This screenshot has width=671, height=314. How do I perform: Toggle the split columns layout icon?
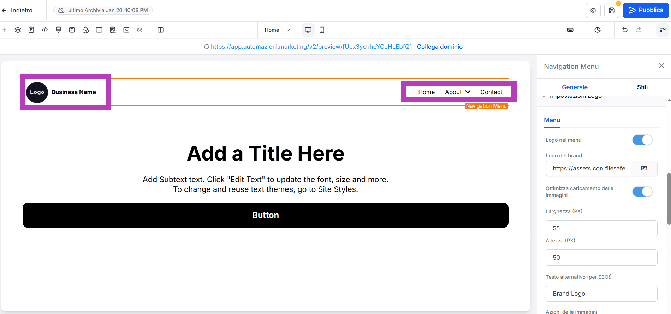161,30
